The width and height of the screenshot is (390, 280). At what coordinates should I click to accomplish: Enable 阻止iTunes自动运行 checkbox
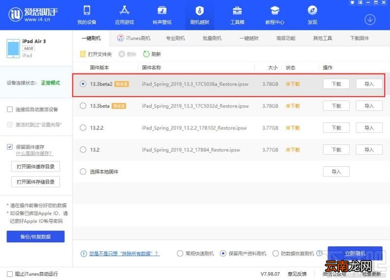(10, 274)
